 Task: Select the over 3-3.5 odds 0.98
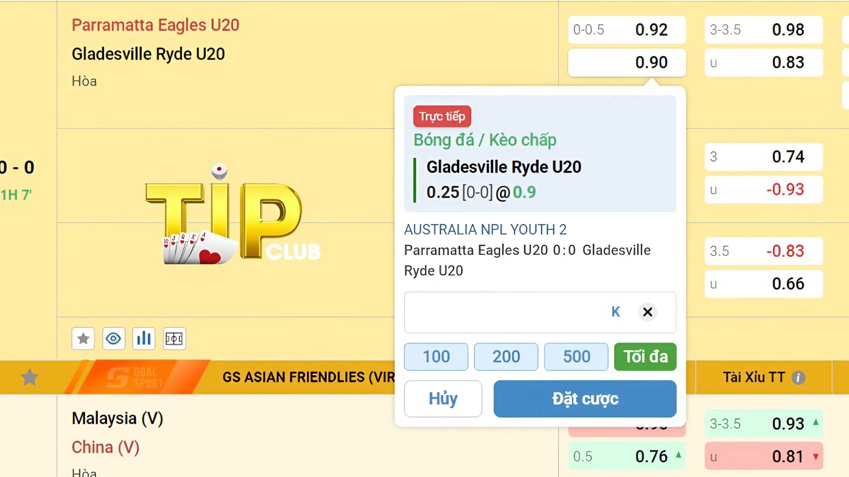point(763,30)
